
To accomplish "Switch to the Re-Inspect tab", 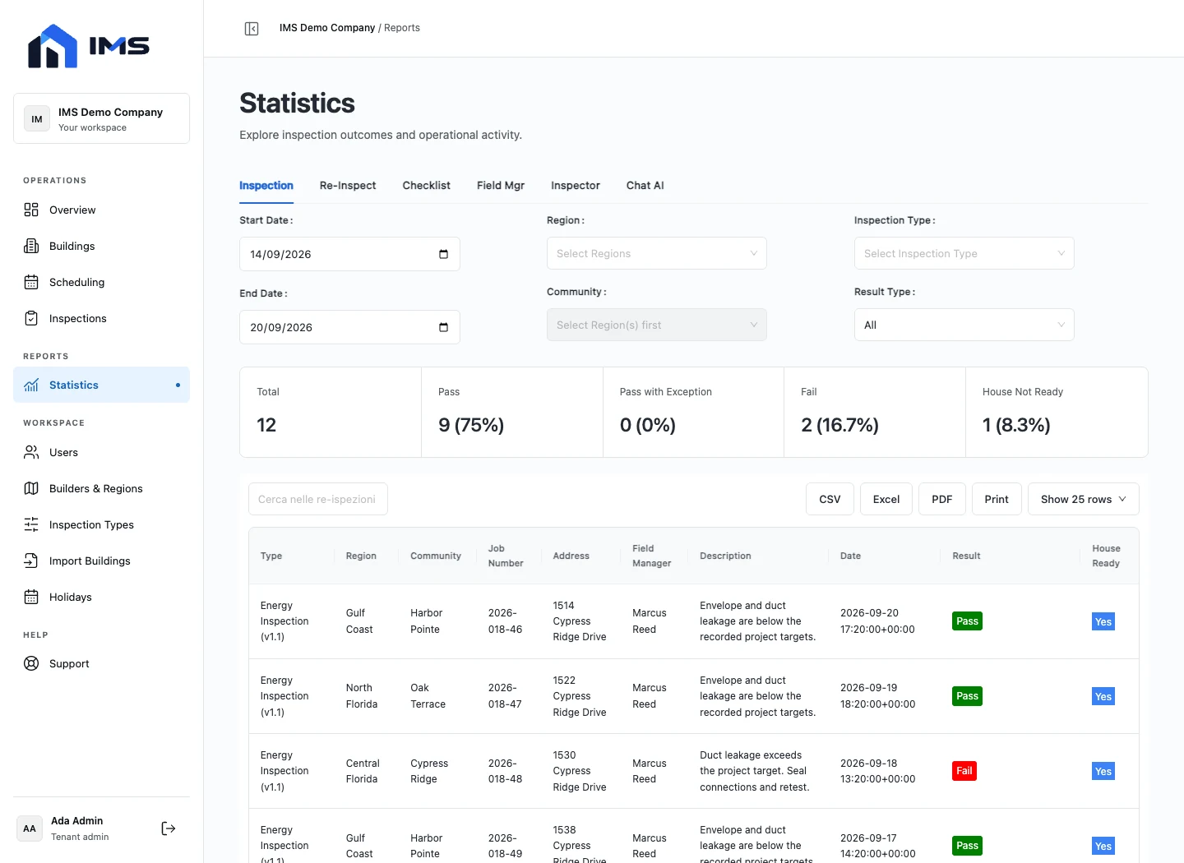I will (x=348, y=186).
